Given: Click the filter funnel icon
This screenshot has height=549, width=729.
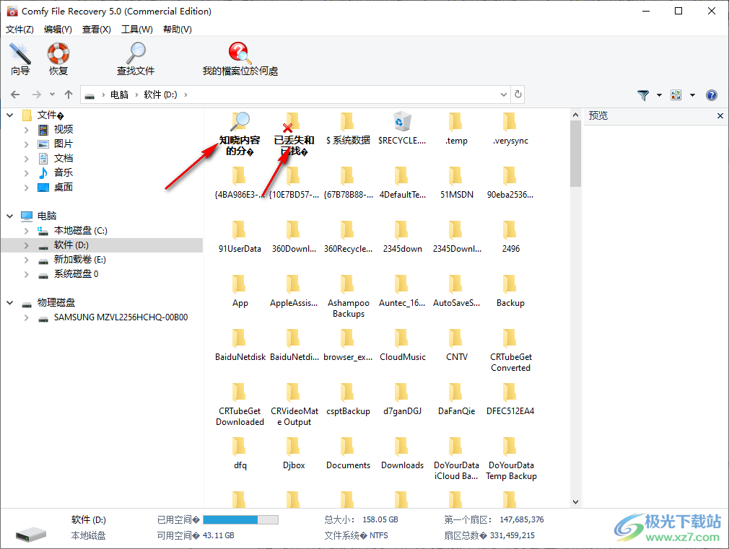Looking at the screenshot, I should coord(643,95).
